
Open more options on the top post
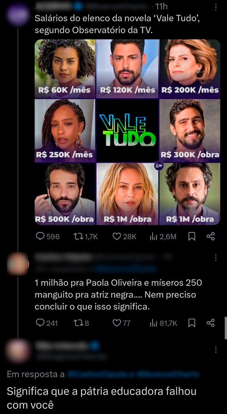216,7
